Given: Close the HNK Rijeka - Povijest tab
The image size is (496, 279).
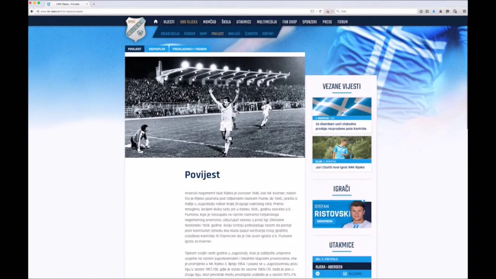Looking at the screenshot, I should (87, 4).
